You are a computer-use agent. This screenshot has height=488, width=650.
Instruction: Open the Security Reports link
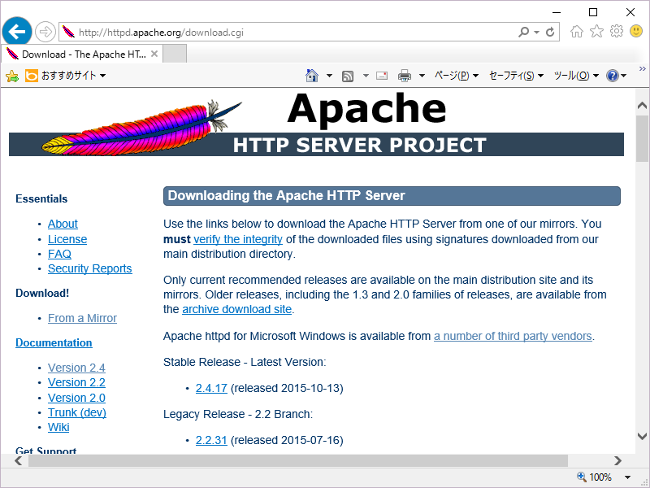click(89, 268)
